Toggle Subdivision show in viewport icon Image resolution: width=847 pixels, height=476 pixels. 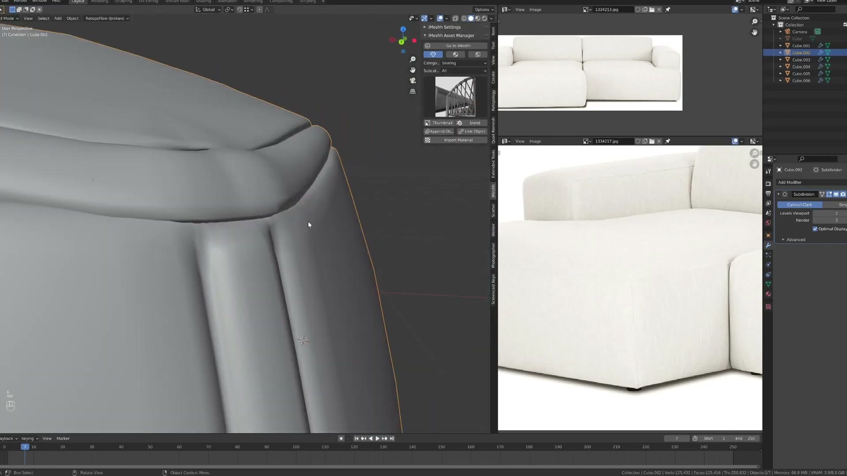click(836, 194)
